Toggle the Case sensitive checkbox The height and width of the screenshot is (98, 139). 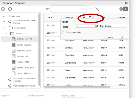(63, 32)
